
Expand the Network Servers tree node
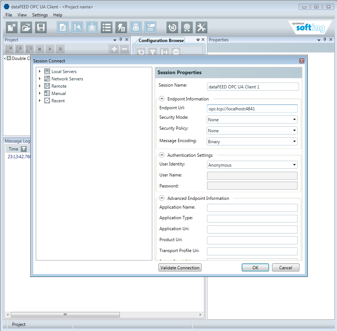39,79
